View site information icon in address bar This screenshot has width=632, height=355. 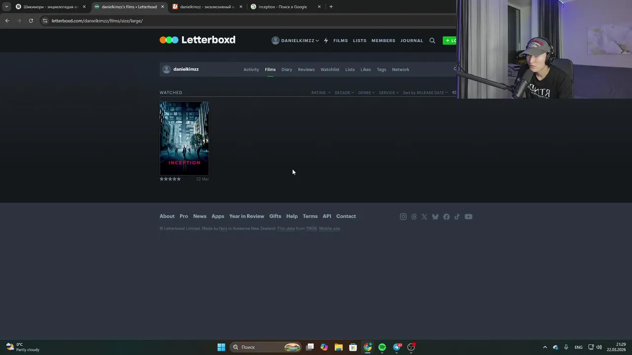[45, 21]
